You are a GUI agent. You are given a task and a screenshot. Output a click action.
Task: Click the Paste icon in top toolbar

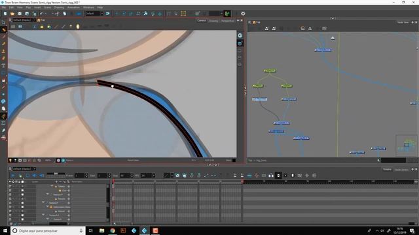click(65, 14)
